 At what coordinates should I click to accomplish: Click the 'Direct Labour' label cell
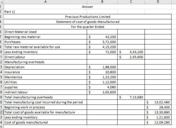coord(45,57)
